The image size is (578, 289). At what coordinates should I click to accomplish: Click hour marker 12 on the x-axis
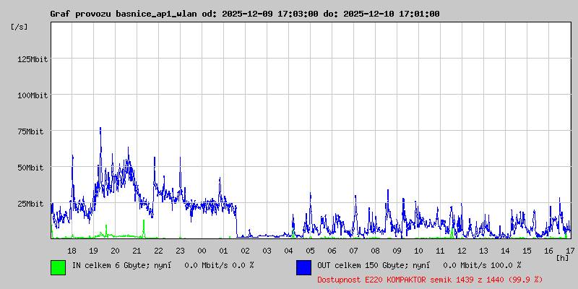point(462,250)
